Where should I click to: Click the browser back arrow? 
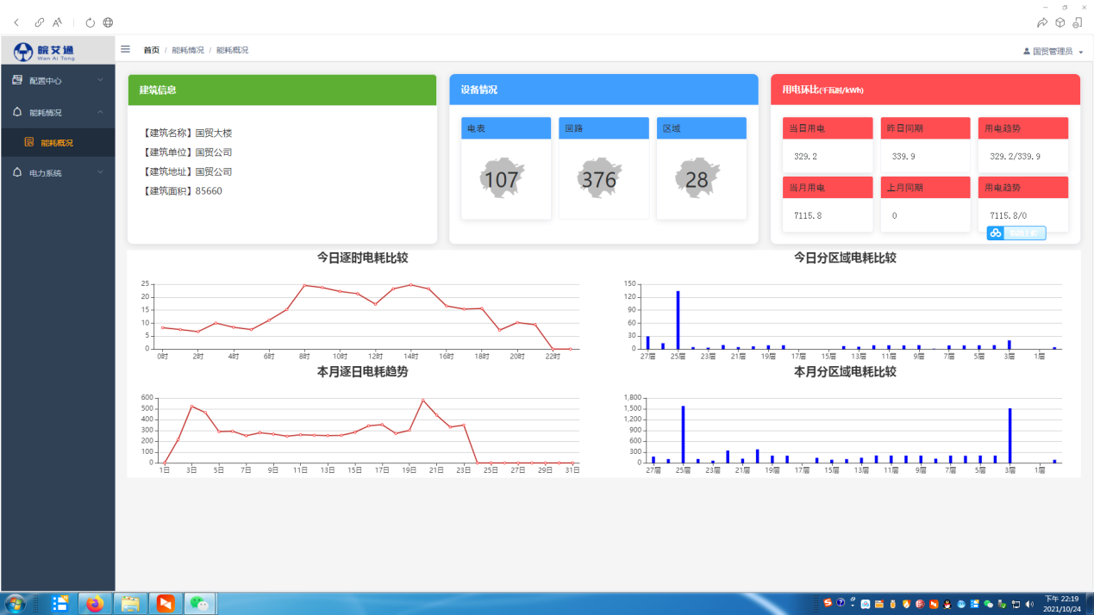tap(16, 22)
